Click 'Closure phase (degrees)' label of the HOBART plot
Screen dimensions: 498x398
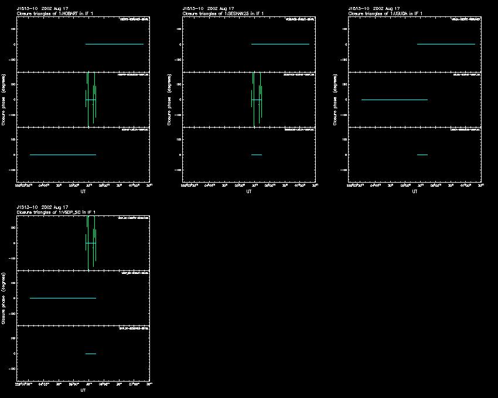coord(4,99)
